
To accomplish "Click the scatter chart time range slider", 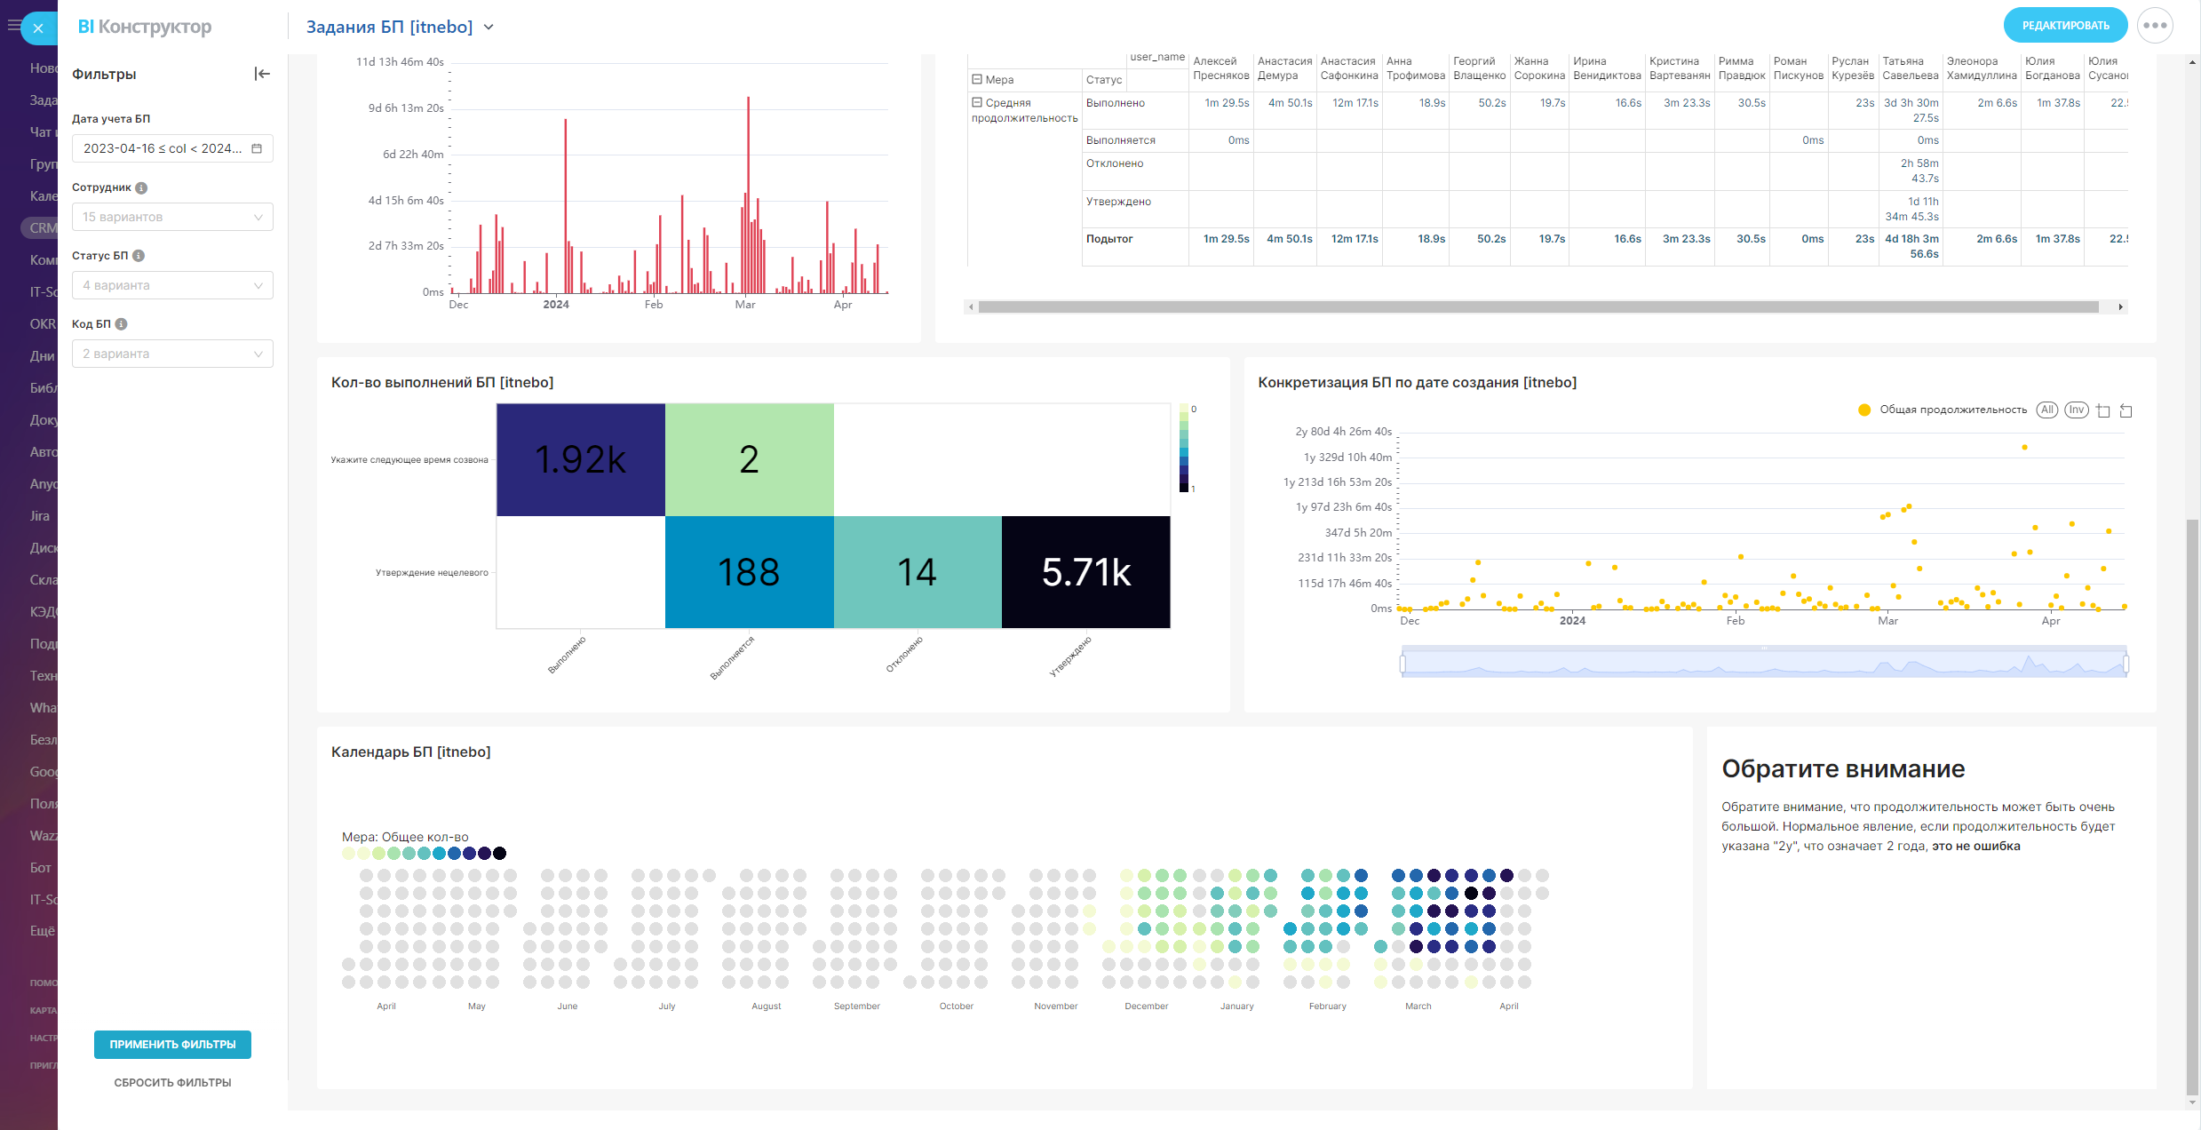I will (1763, 664).
